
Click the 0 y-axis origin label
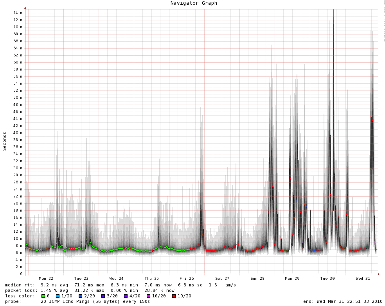tap(22, 273)
